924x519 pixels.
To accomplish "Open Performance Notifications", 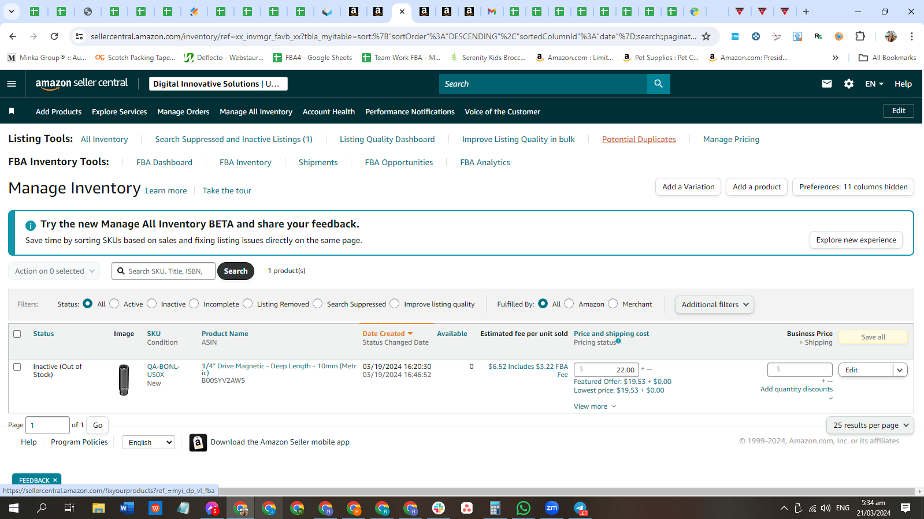I will (x=410, y=112).
